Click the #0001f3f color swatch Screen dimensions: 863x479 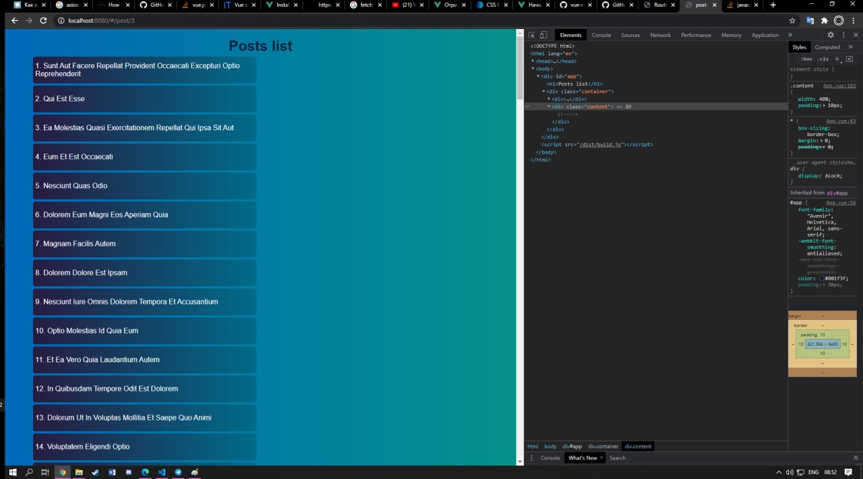[x=822, y=278]
